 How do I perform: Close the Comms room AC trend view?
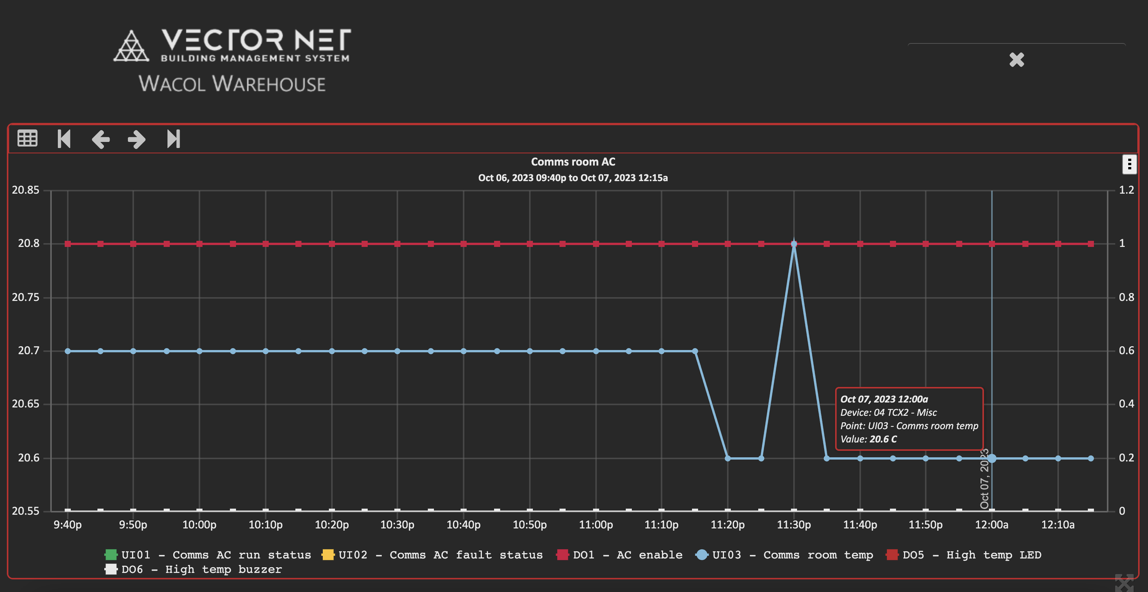tap(1017, 60)
